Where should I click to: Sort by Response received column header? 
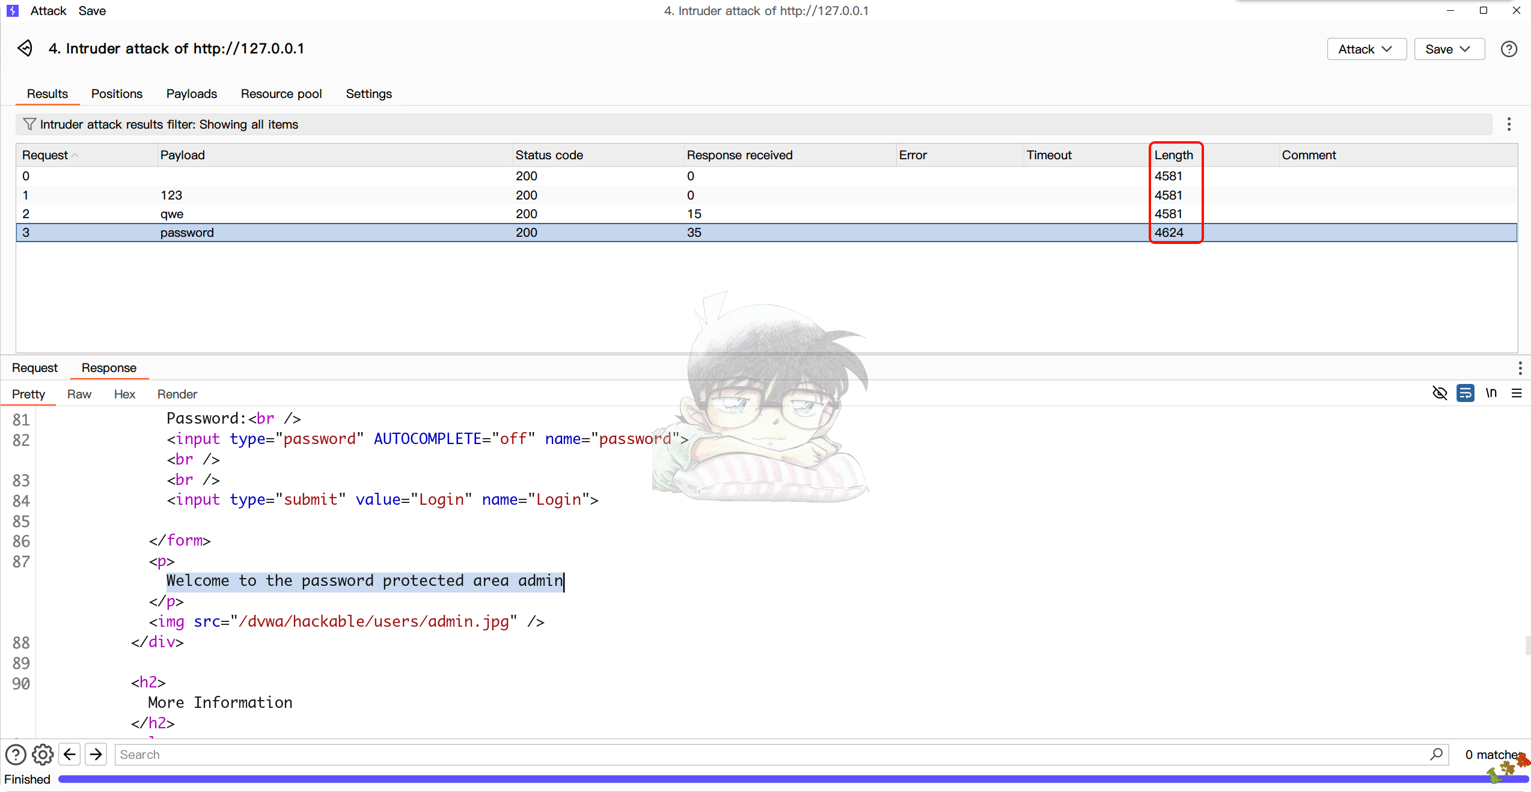point(790,155)
